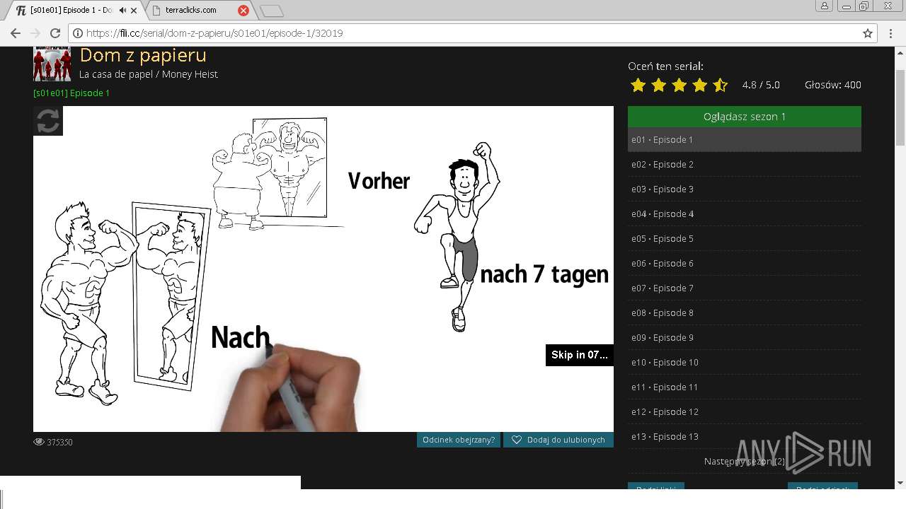Click the Oglądasz sezon 1 header
The image size is (906, 509).
(x=745, y=117)
